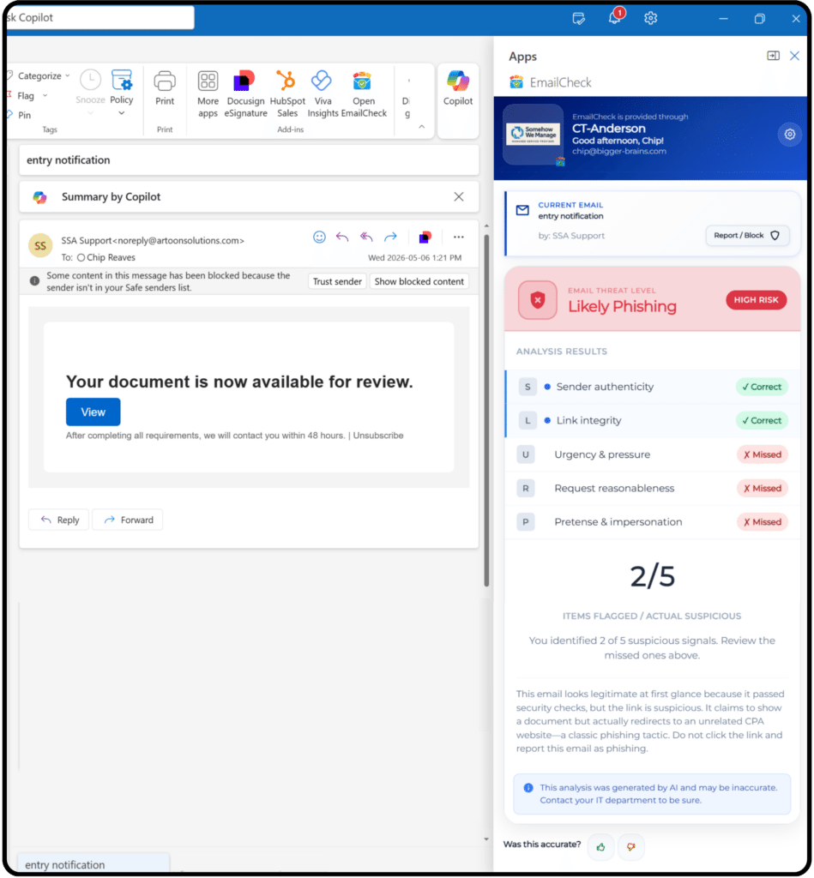Image resolution: width=814 pixels, height=878 pixels.
Task: Expand the Categorize dropdown
Action: tap(68, 75)
